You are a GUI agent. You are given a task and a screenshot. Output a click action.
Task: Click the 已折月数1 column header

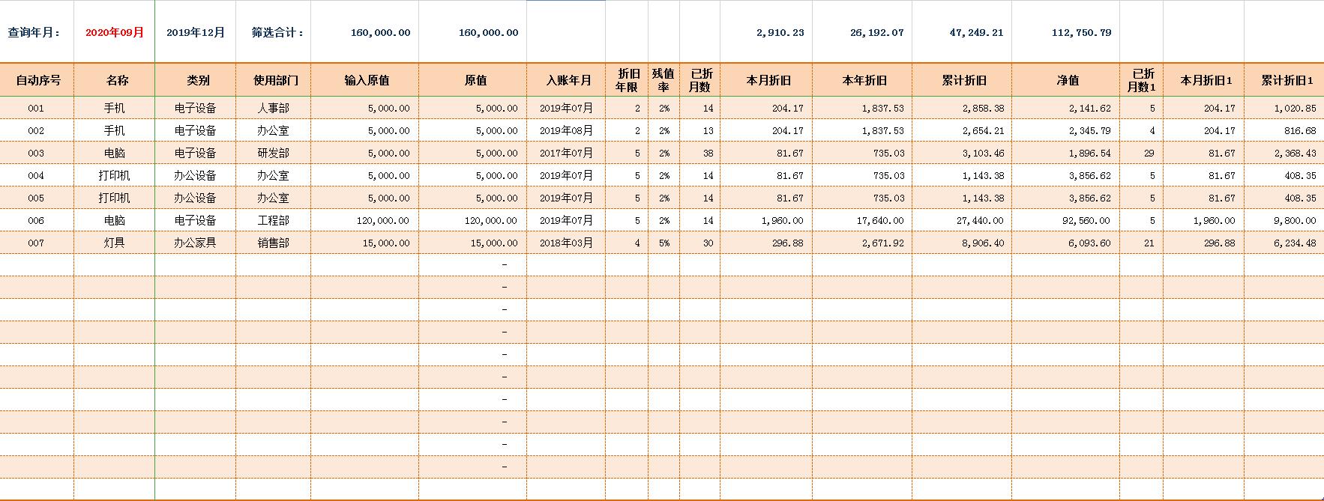1142,80
